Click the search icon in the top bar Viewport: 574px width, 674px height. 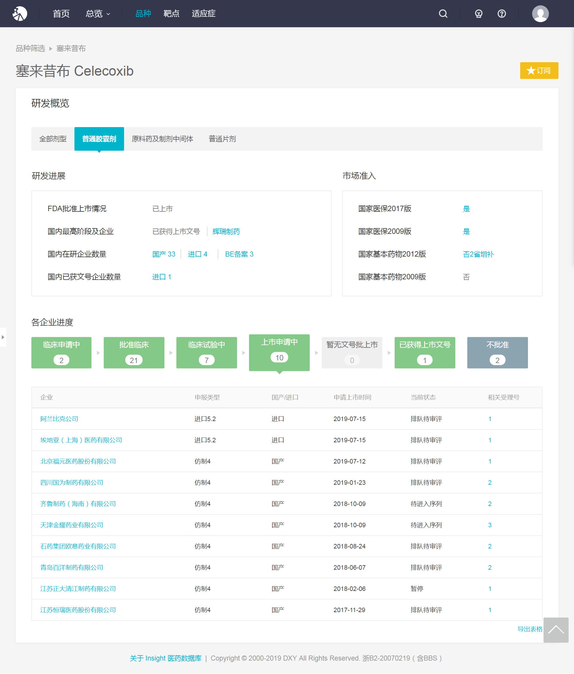[443, 14]
